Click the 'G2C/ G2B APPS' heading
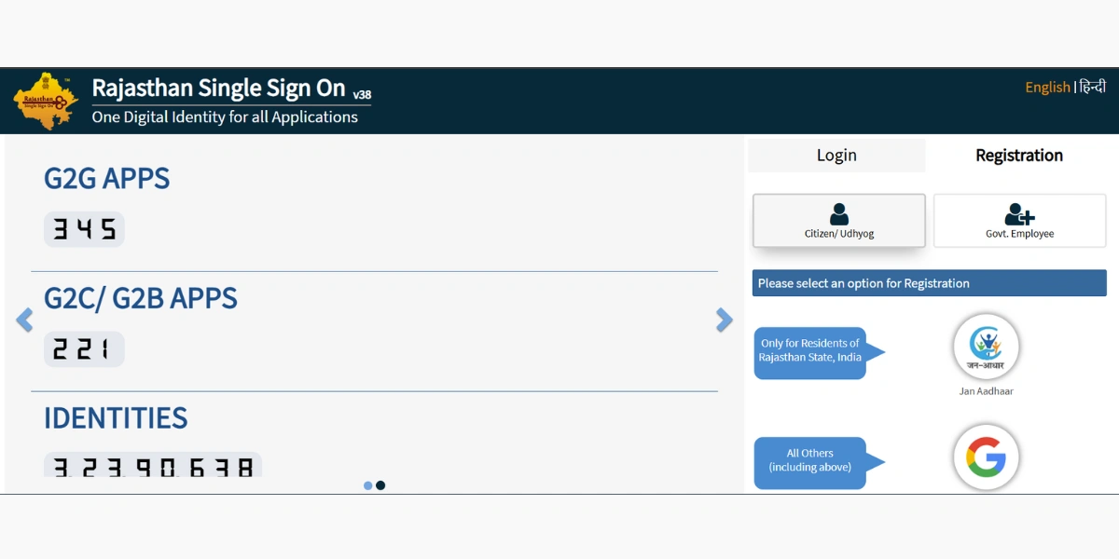This screenshot has width=1119, height=559. click(141, 298)
